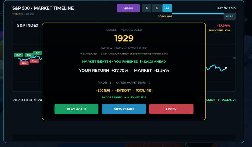Click the COINS 1483 counter
This screenshot has height=147, width=252.
pos(165,16)
